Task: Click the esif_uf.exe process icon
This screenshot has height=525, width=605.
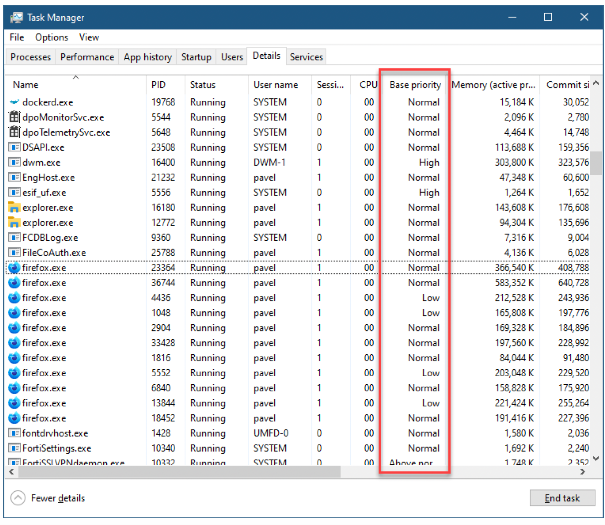Action: (x=14, y=192)
